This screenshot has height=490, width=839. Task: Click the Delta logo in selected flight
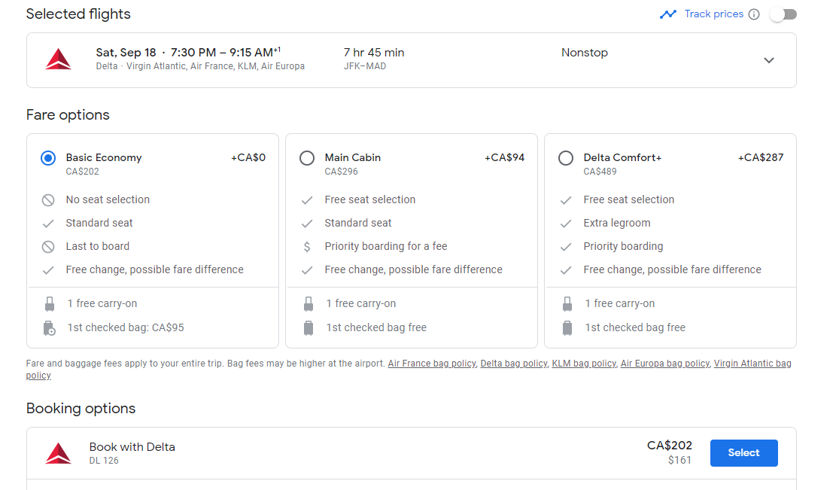[x=58, y=59]
